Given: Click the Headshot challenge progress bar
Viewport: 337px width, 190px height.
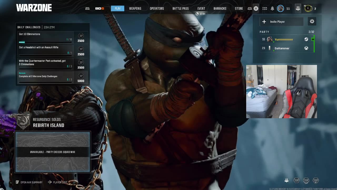Looking at the screenshot, I should tap(45, 56).
